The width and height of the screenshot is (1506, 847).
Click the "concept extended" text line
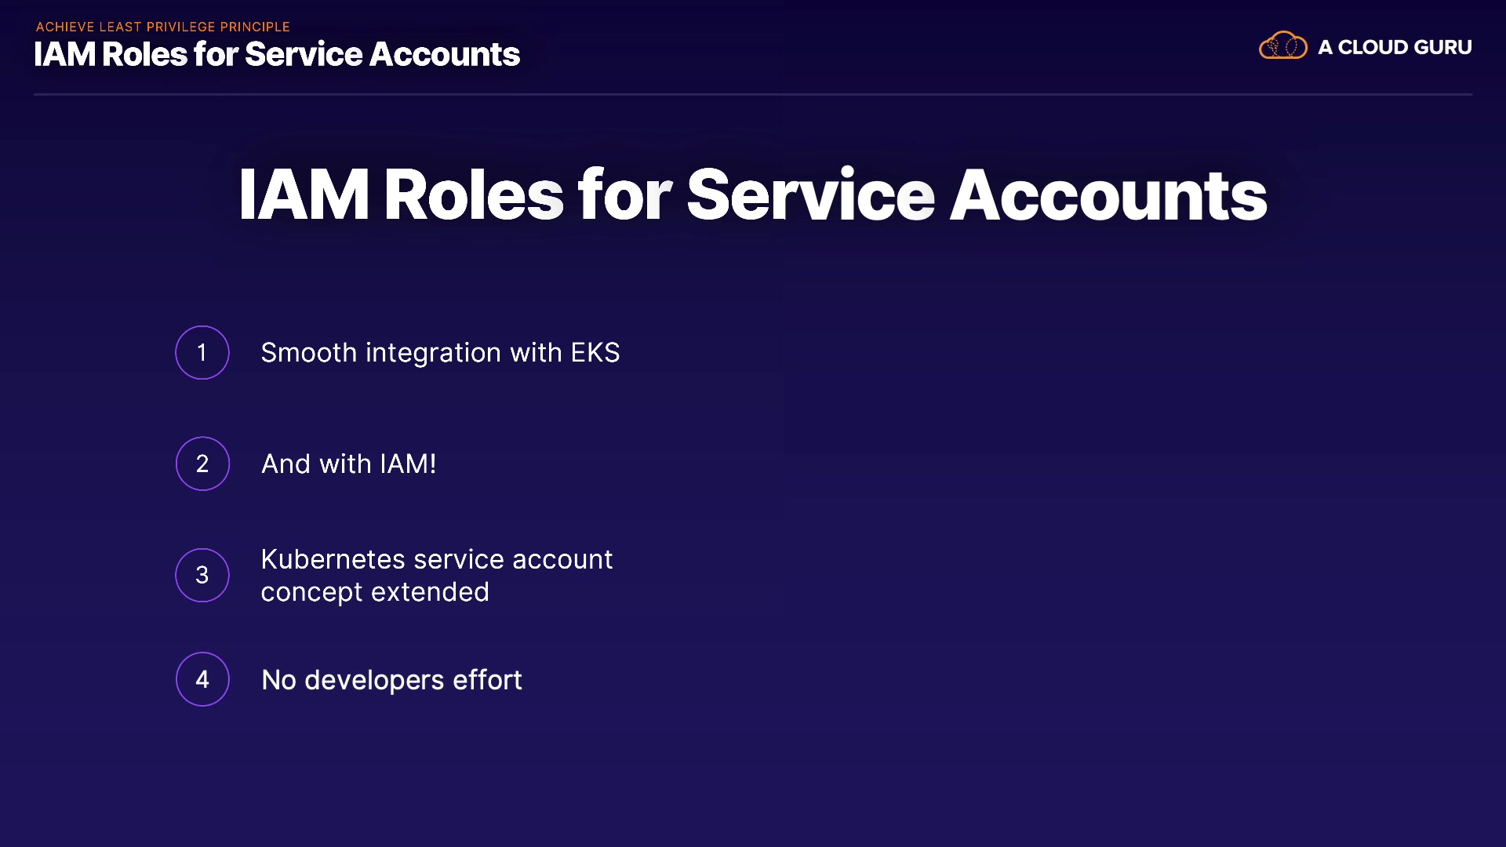375,592
